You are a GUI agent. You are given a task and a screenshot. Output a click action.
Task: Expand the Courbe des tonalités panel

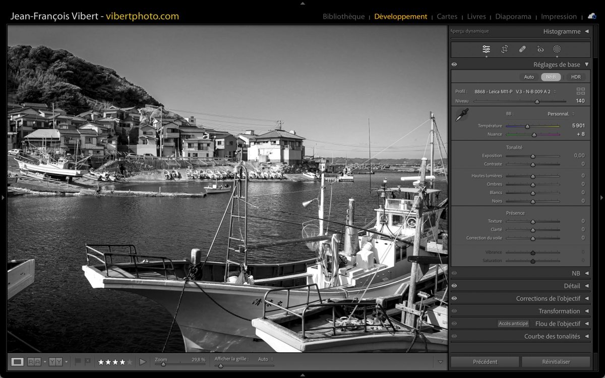pos(586,336)
